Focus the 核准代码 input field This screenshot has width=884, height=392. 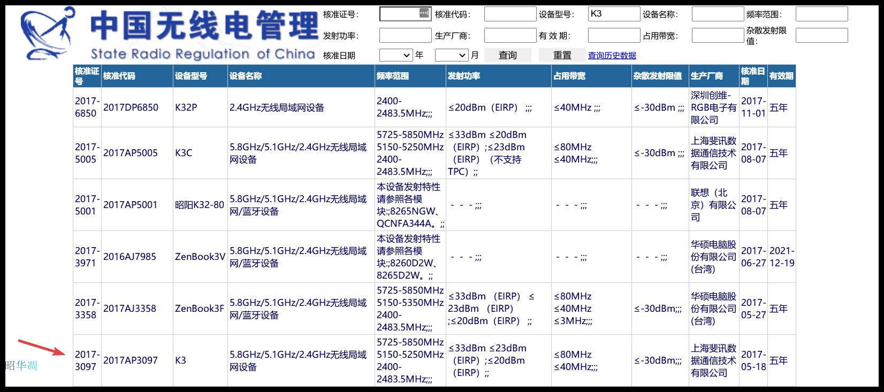[510, 14]
